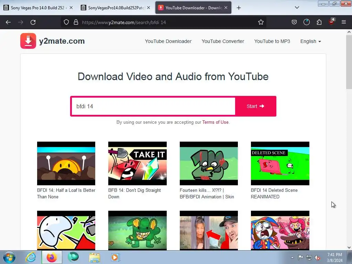This screenshot has width=352, height=264.
Task: Click the scrollbar up arrow
Action: point(349,32)
